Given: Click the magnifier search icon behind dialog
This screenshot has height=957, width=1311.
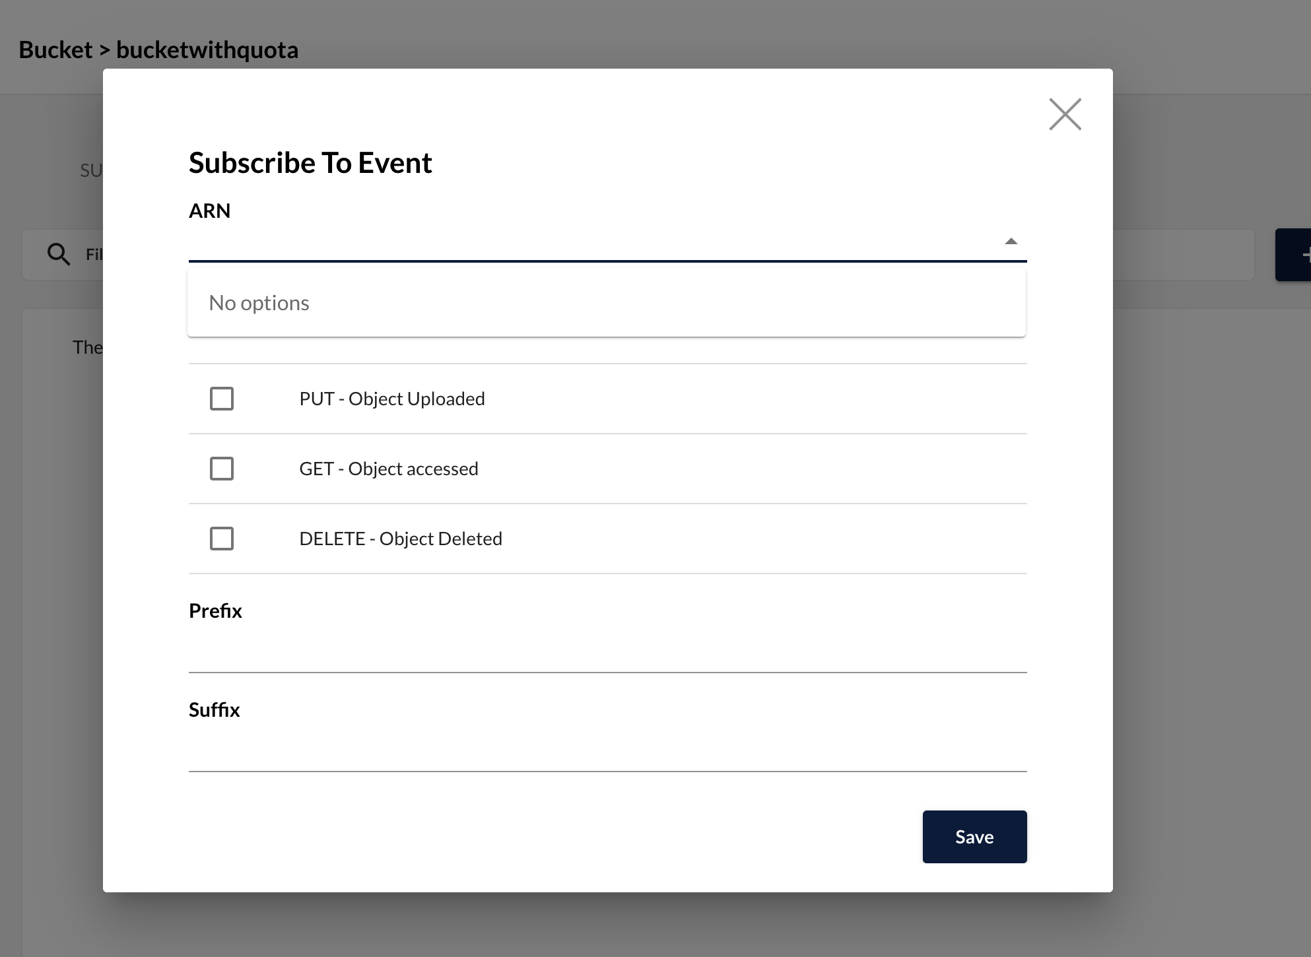Looking at the screenshot, I should coord(59,254).
